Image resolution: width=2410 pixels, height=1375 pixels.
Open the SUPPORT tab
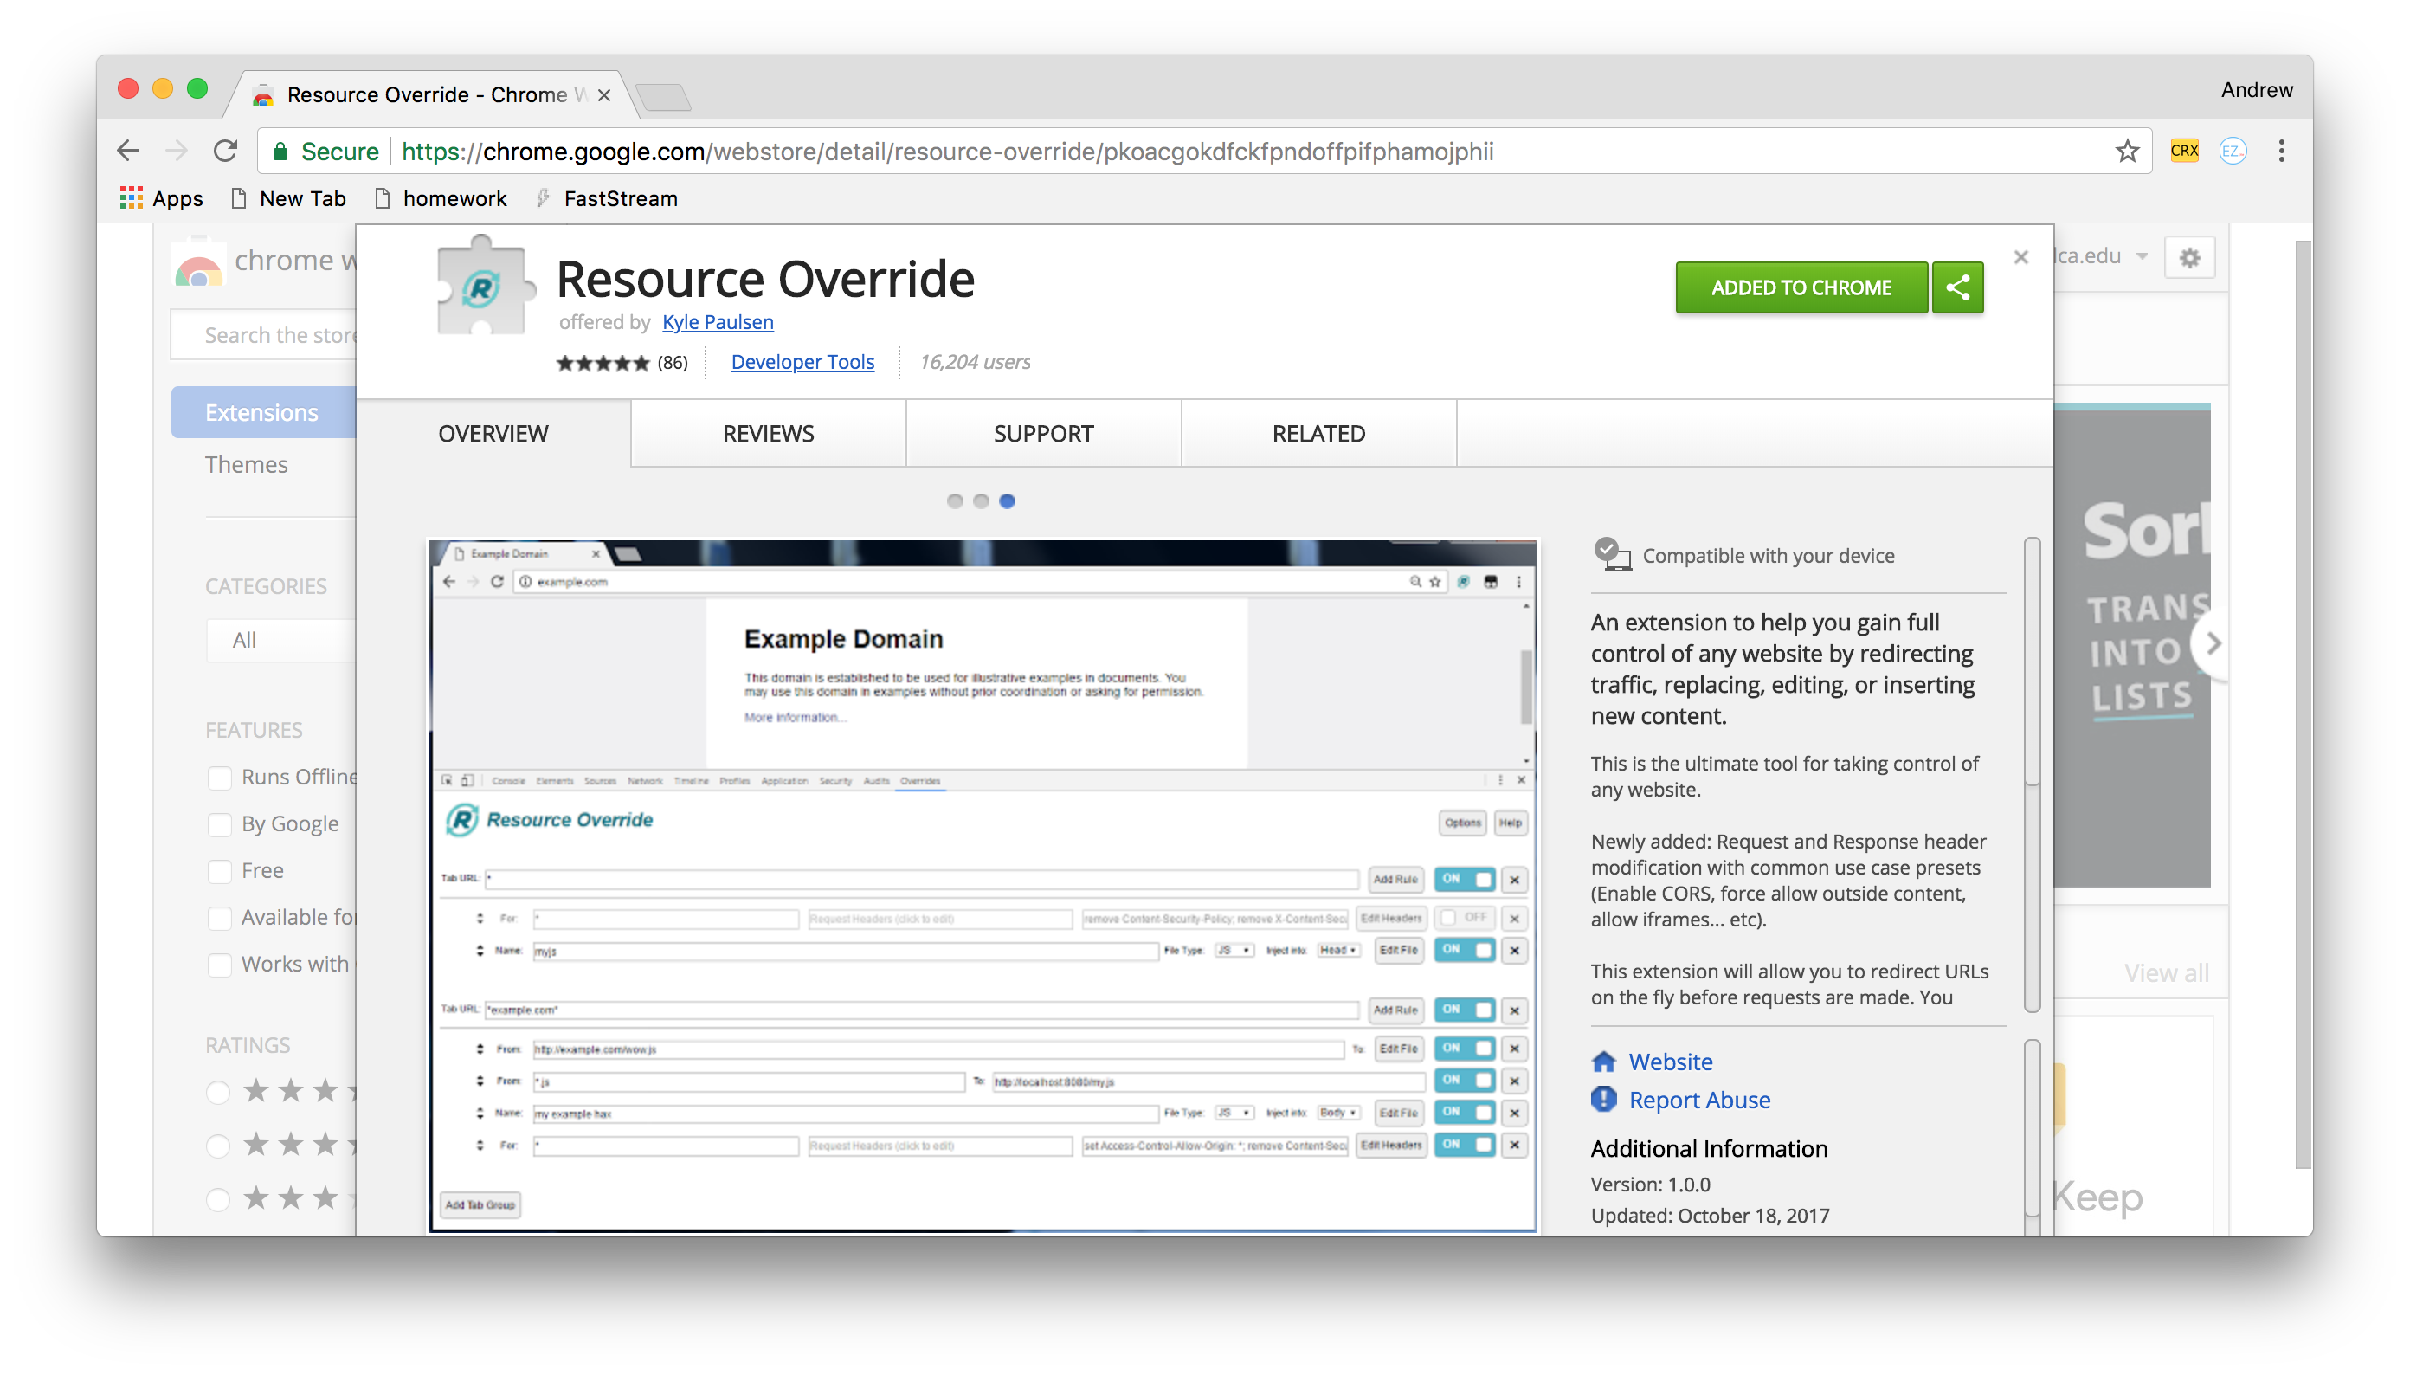pyautogui.click(x=1042, y=434)
